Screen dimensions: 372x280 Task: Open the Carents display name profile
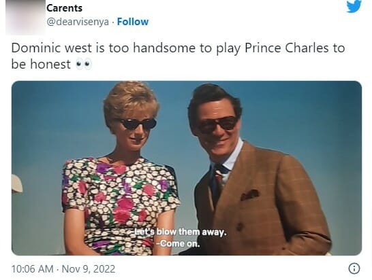64,8
